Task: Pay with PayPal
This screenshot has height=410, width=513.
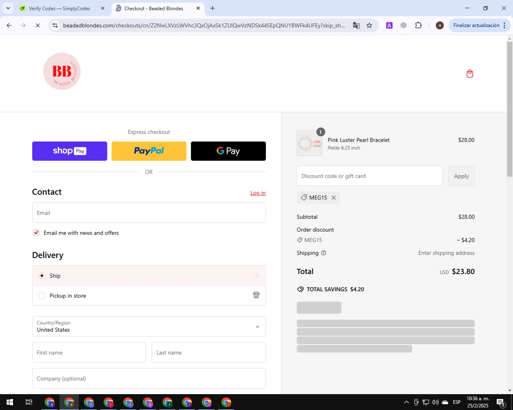Action: (149, 151)
